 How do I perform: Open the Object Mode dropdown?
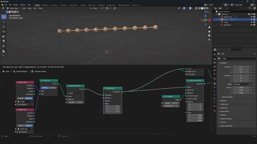tap(14, 8)
